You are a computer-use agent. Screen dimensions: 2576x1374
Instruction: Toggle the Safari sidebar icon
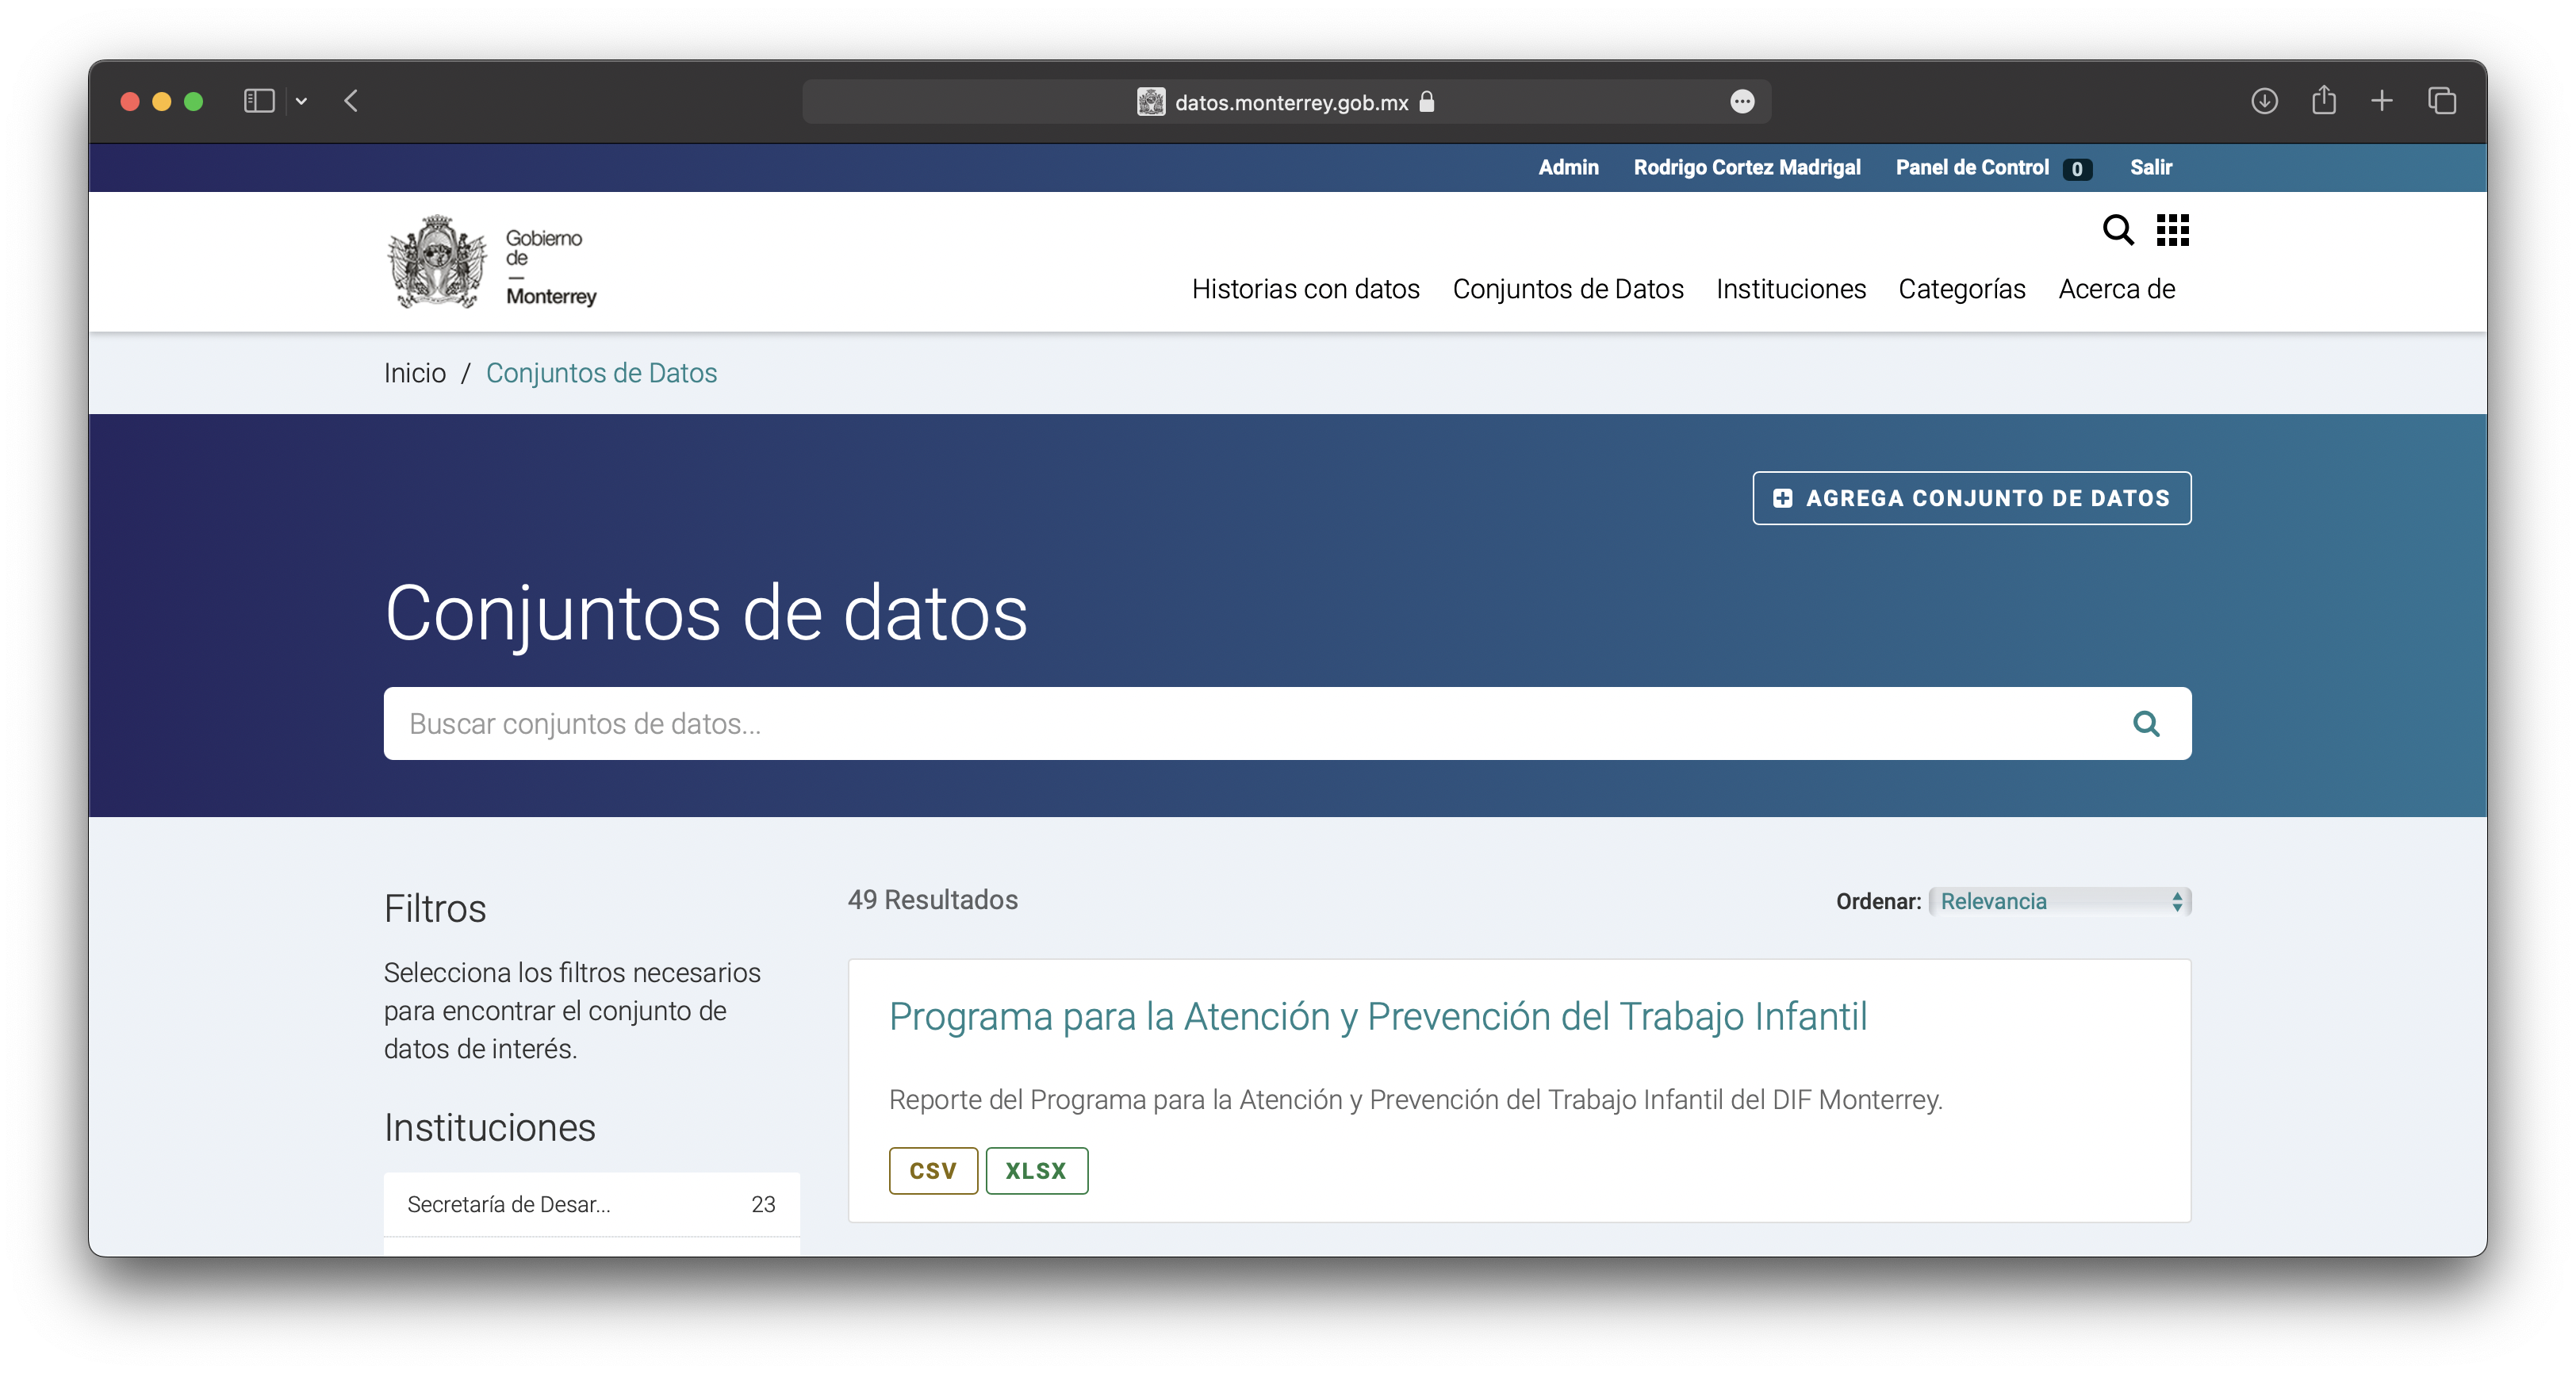coord(259,101)
